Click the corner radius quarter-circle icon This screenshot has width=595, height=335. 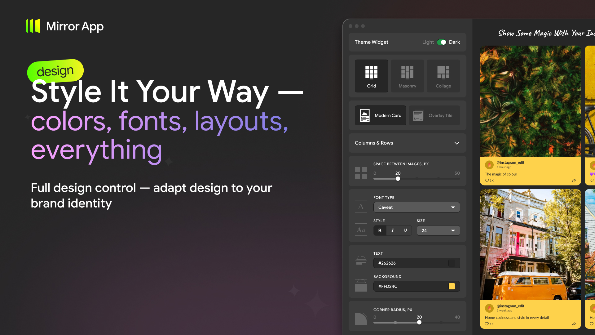click(x=361, y=319)
